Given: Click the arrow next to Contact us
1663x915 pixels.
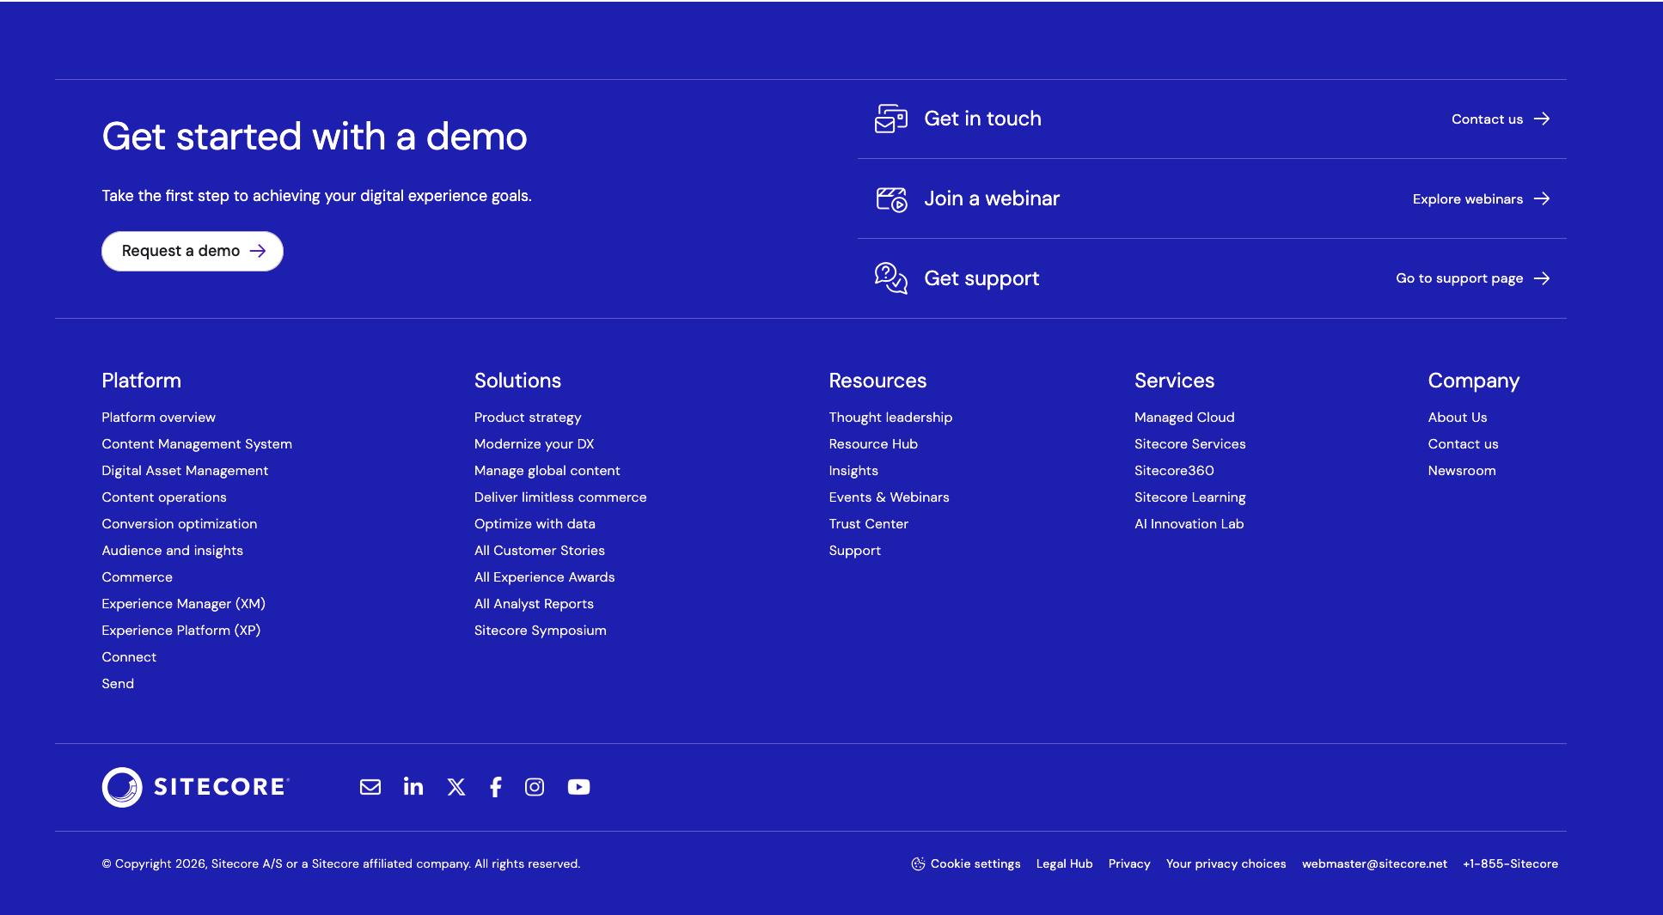Looking at the screenshot, I should 1542,119.
